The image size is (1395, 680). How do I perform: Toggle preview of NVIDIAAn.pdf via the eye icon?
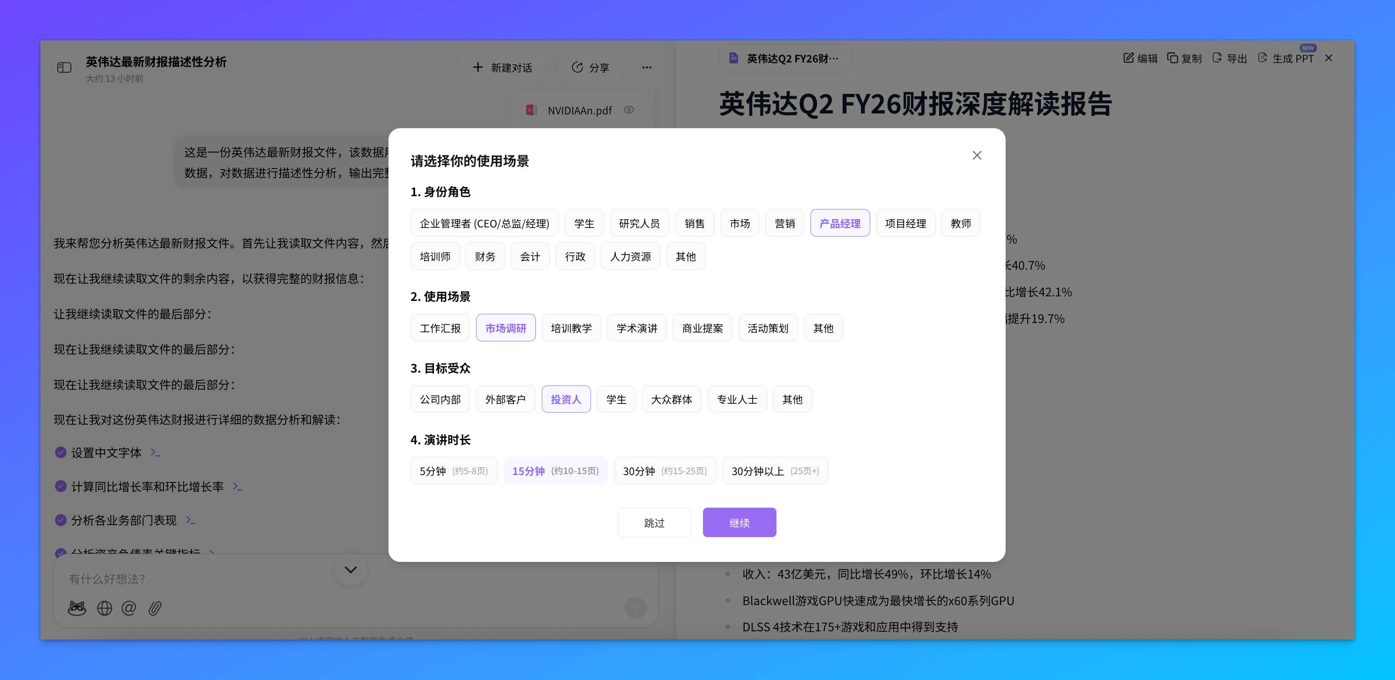point(629,109)
